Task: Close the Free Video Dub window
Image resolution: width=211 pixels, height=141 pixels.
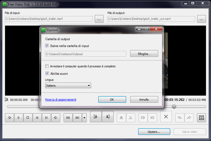Action: (x=203, y=3)
